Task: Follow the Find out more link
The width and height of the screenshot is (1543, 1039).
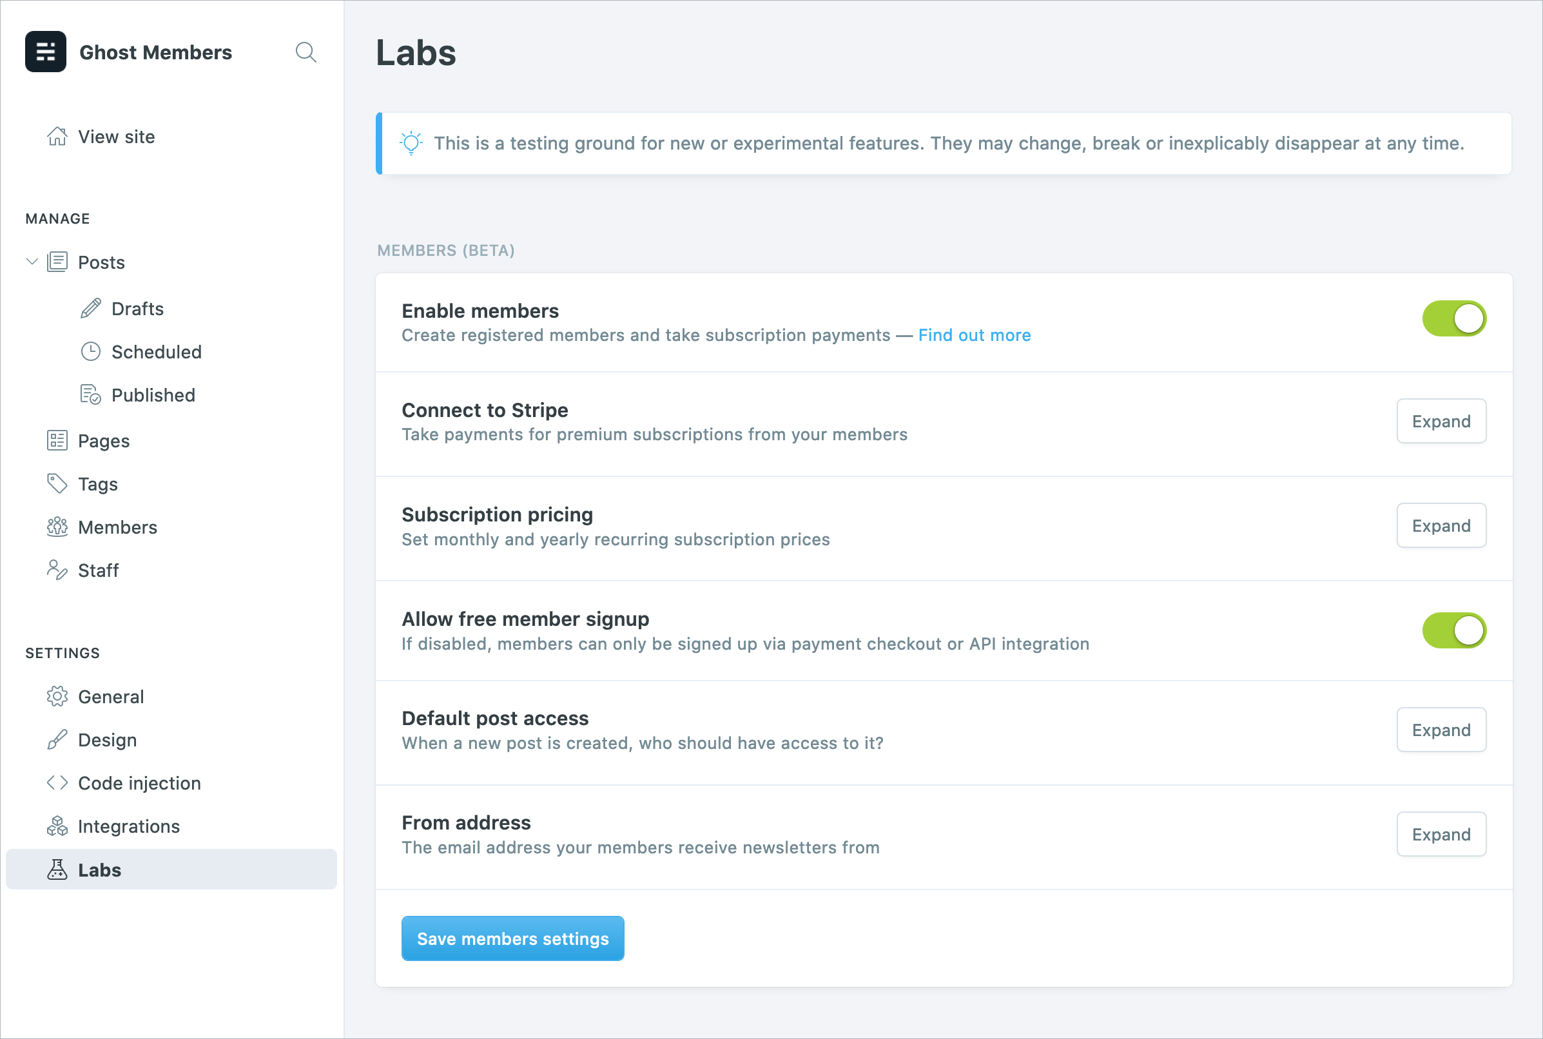Action: 974,335
